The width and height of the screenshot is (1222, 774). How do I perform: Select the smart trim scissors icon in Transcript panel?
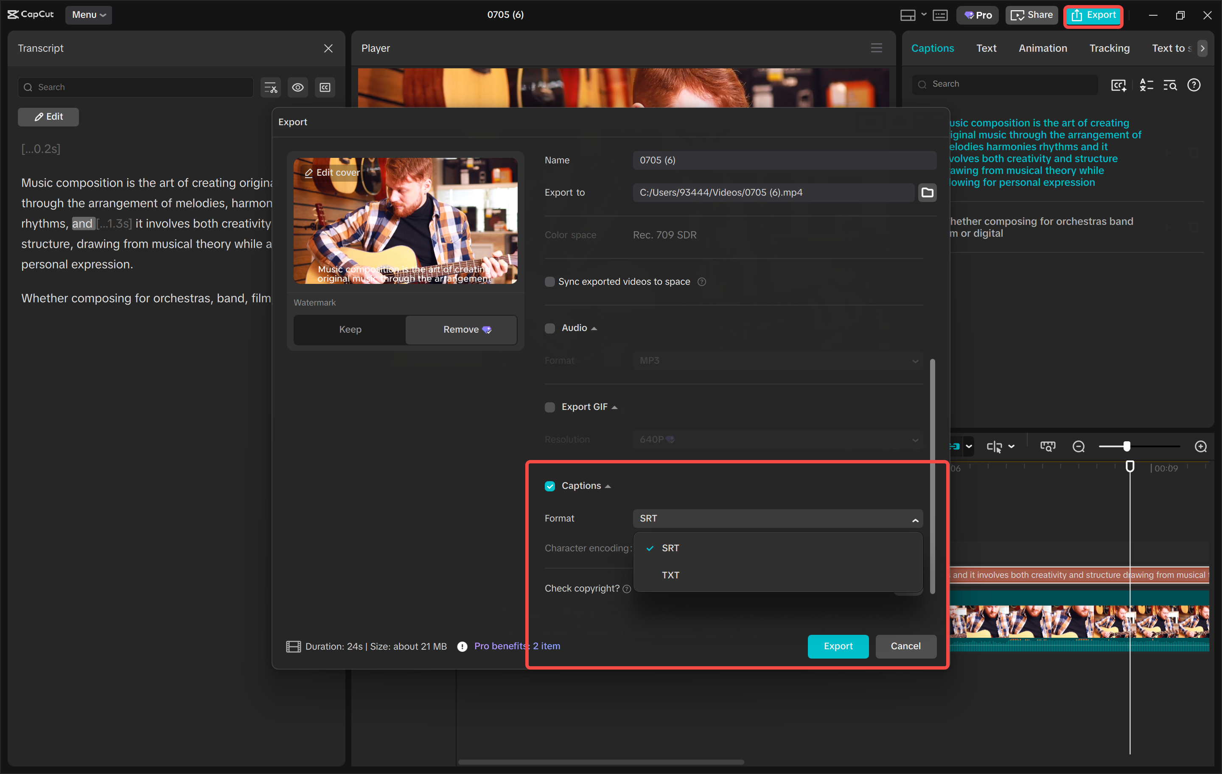(x=270, y=87)
